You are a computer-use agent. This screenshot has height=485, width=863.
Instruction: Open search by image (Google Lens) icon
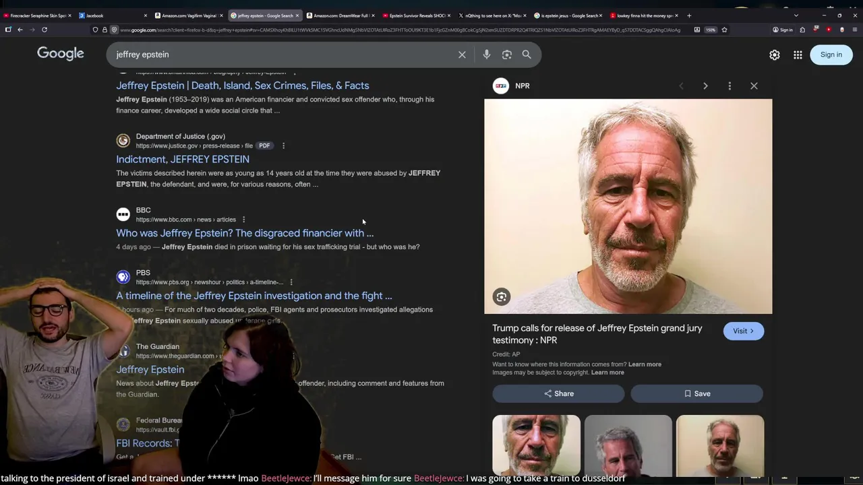coord(507,55)
